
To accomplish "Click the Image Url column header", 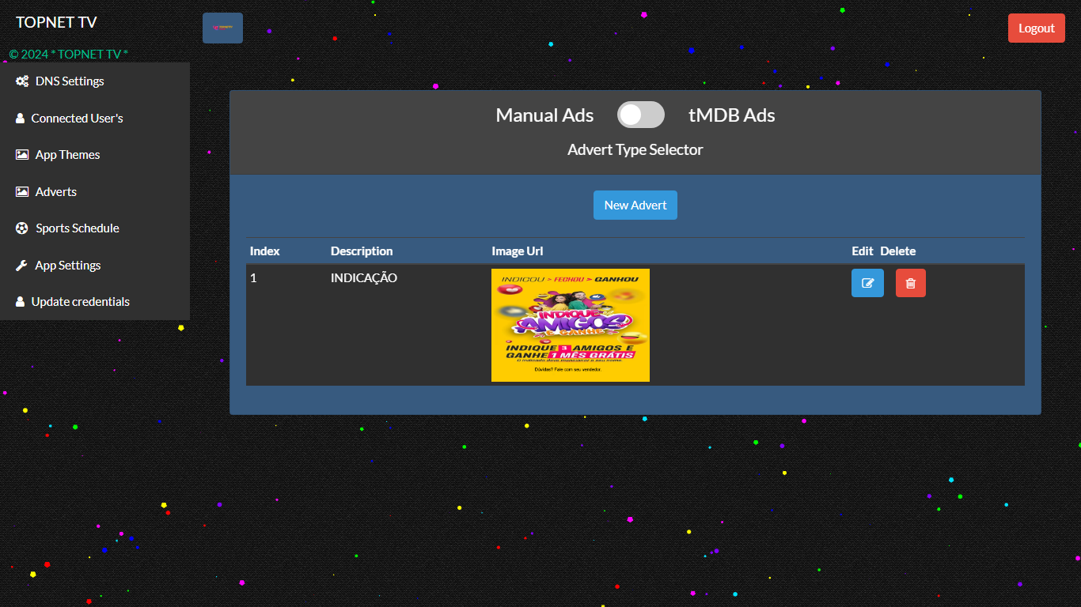I will 518,251.
